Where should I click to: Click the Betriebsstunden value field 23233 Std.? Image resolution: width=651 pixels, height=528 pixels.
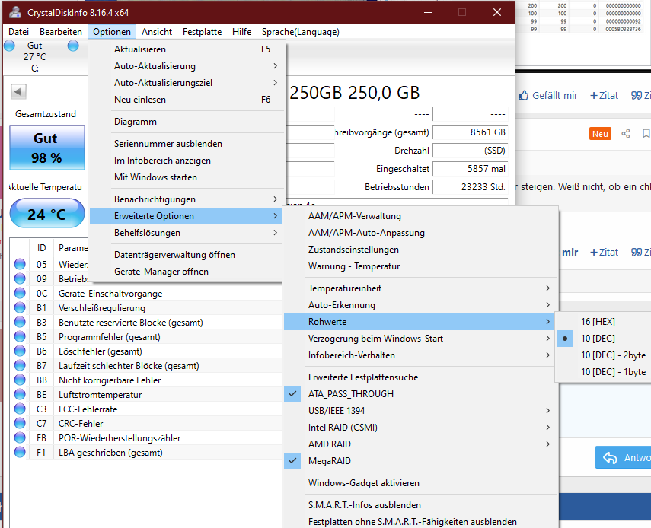point(470,187)
